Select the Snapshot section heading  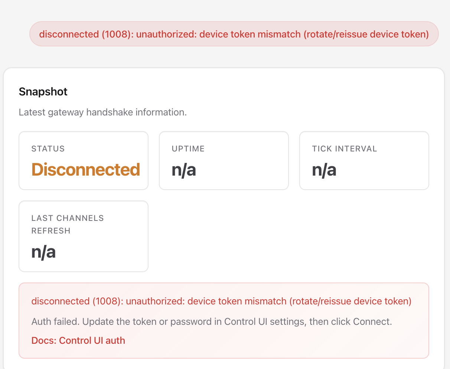43,92
